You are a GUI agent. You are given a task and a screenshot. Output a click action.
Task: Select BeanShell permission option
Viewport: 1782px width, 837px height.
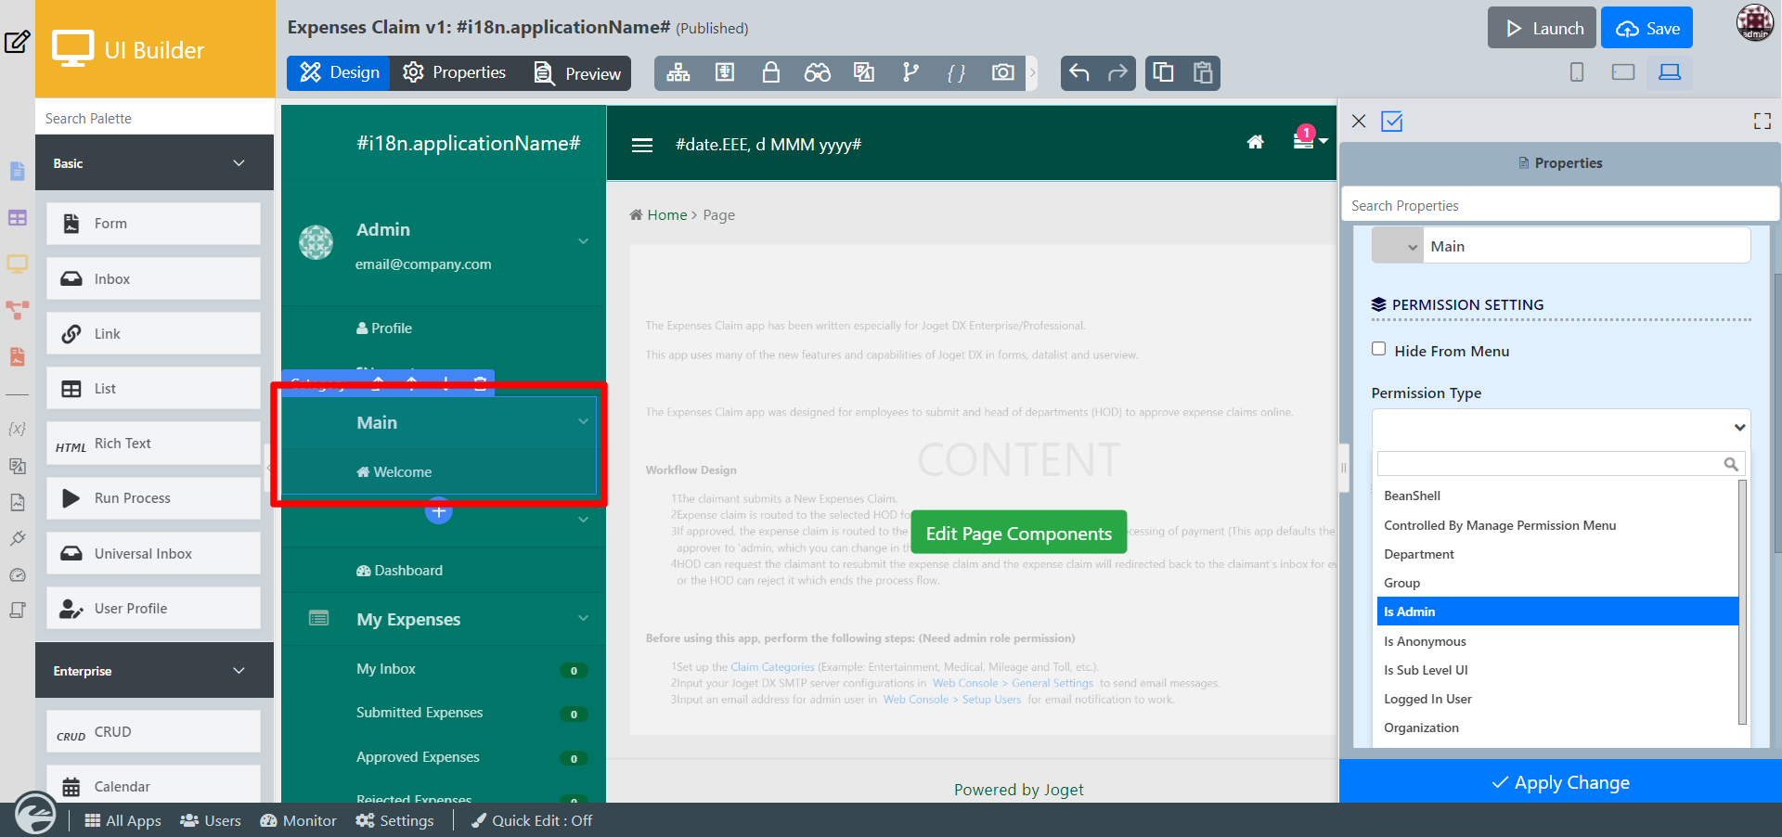click(x=1557, y=496)
